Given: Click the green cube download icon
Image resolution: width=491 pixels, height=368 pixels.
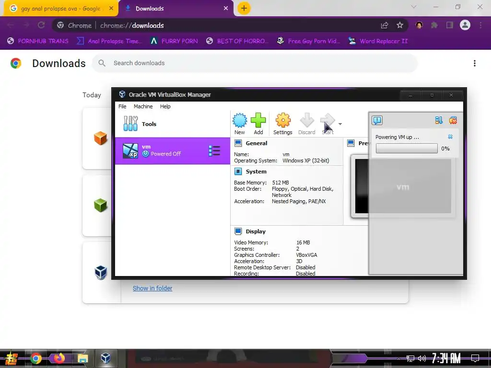Looking at the screenshot, I should pos(101,205).
